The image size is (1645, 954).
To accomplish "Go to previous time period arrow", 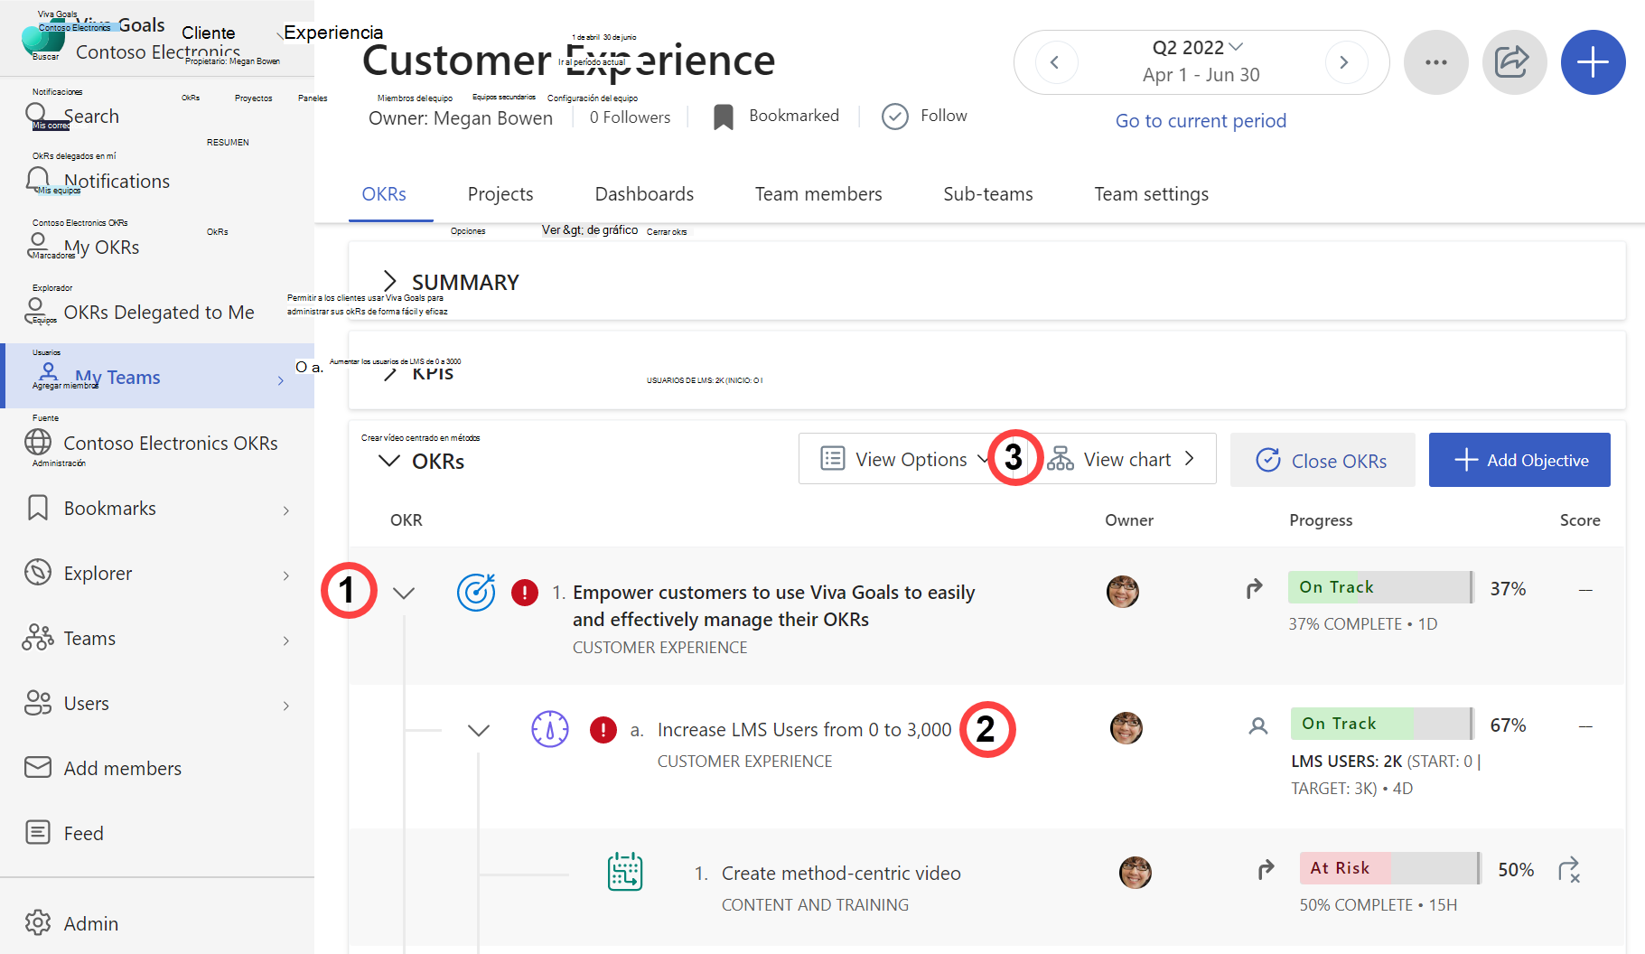I will [x=1054, y=62].
